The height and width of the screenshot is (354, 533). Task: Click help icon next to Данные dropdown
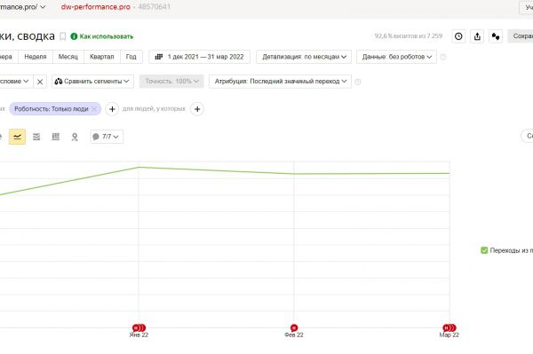point(443,57)
